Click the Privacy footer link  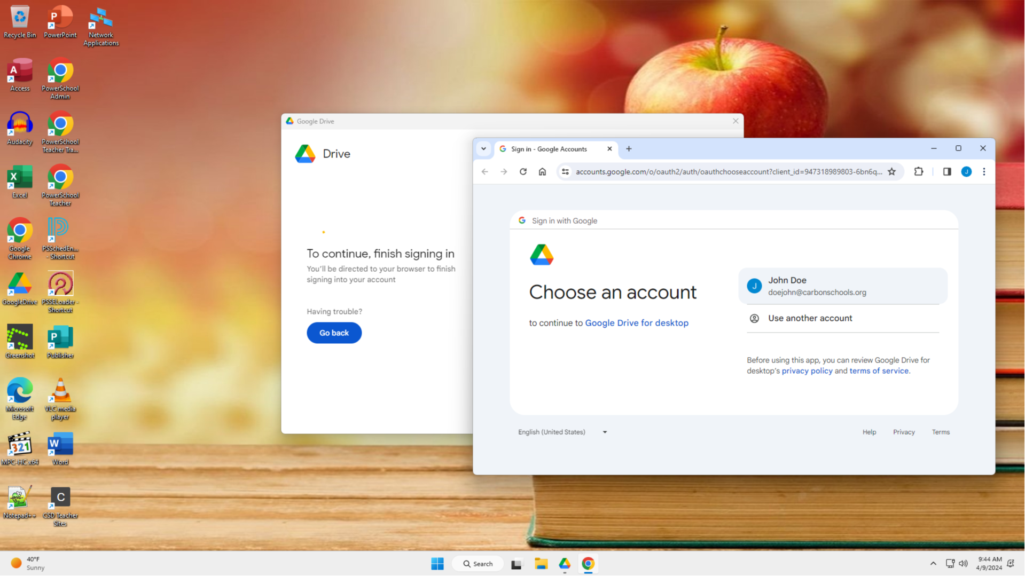(x=904, y=432)
